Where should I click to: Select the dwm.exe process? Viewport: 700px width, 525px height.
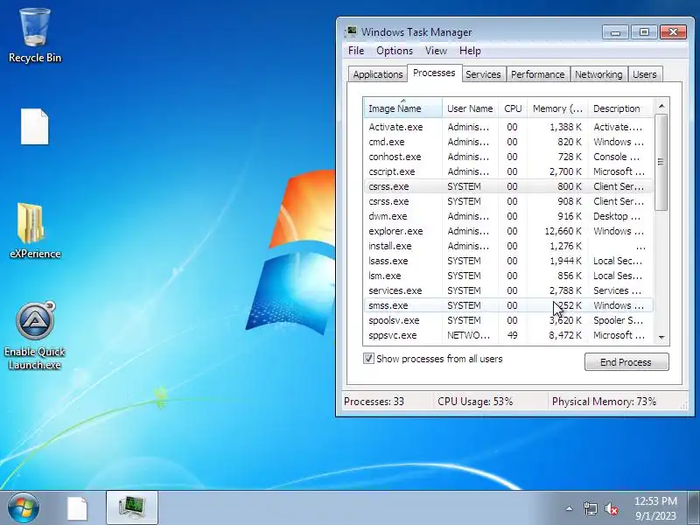pyautogui.click(x=508, y=216)
